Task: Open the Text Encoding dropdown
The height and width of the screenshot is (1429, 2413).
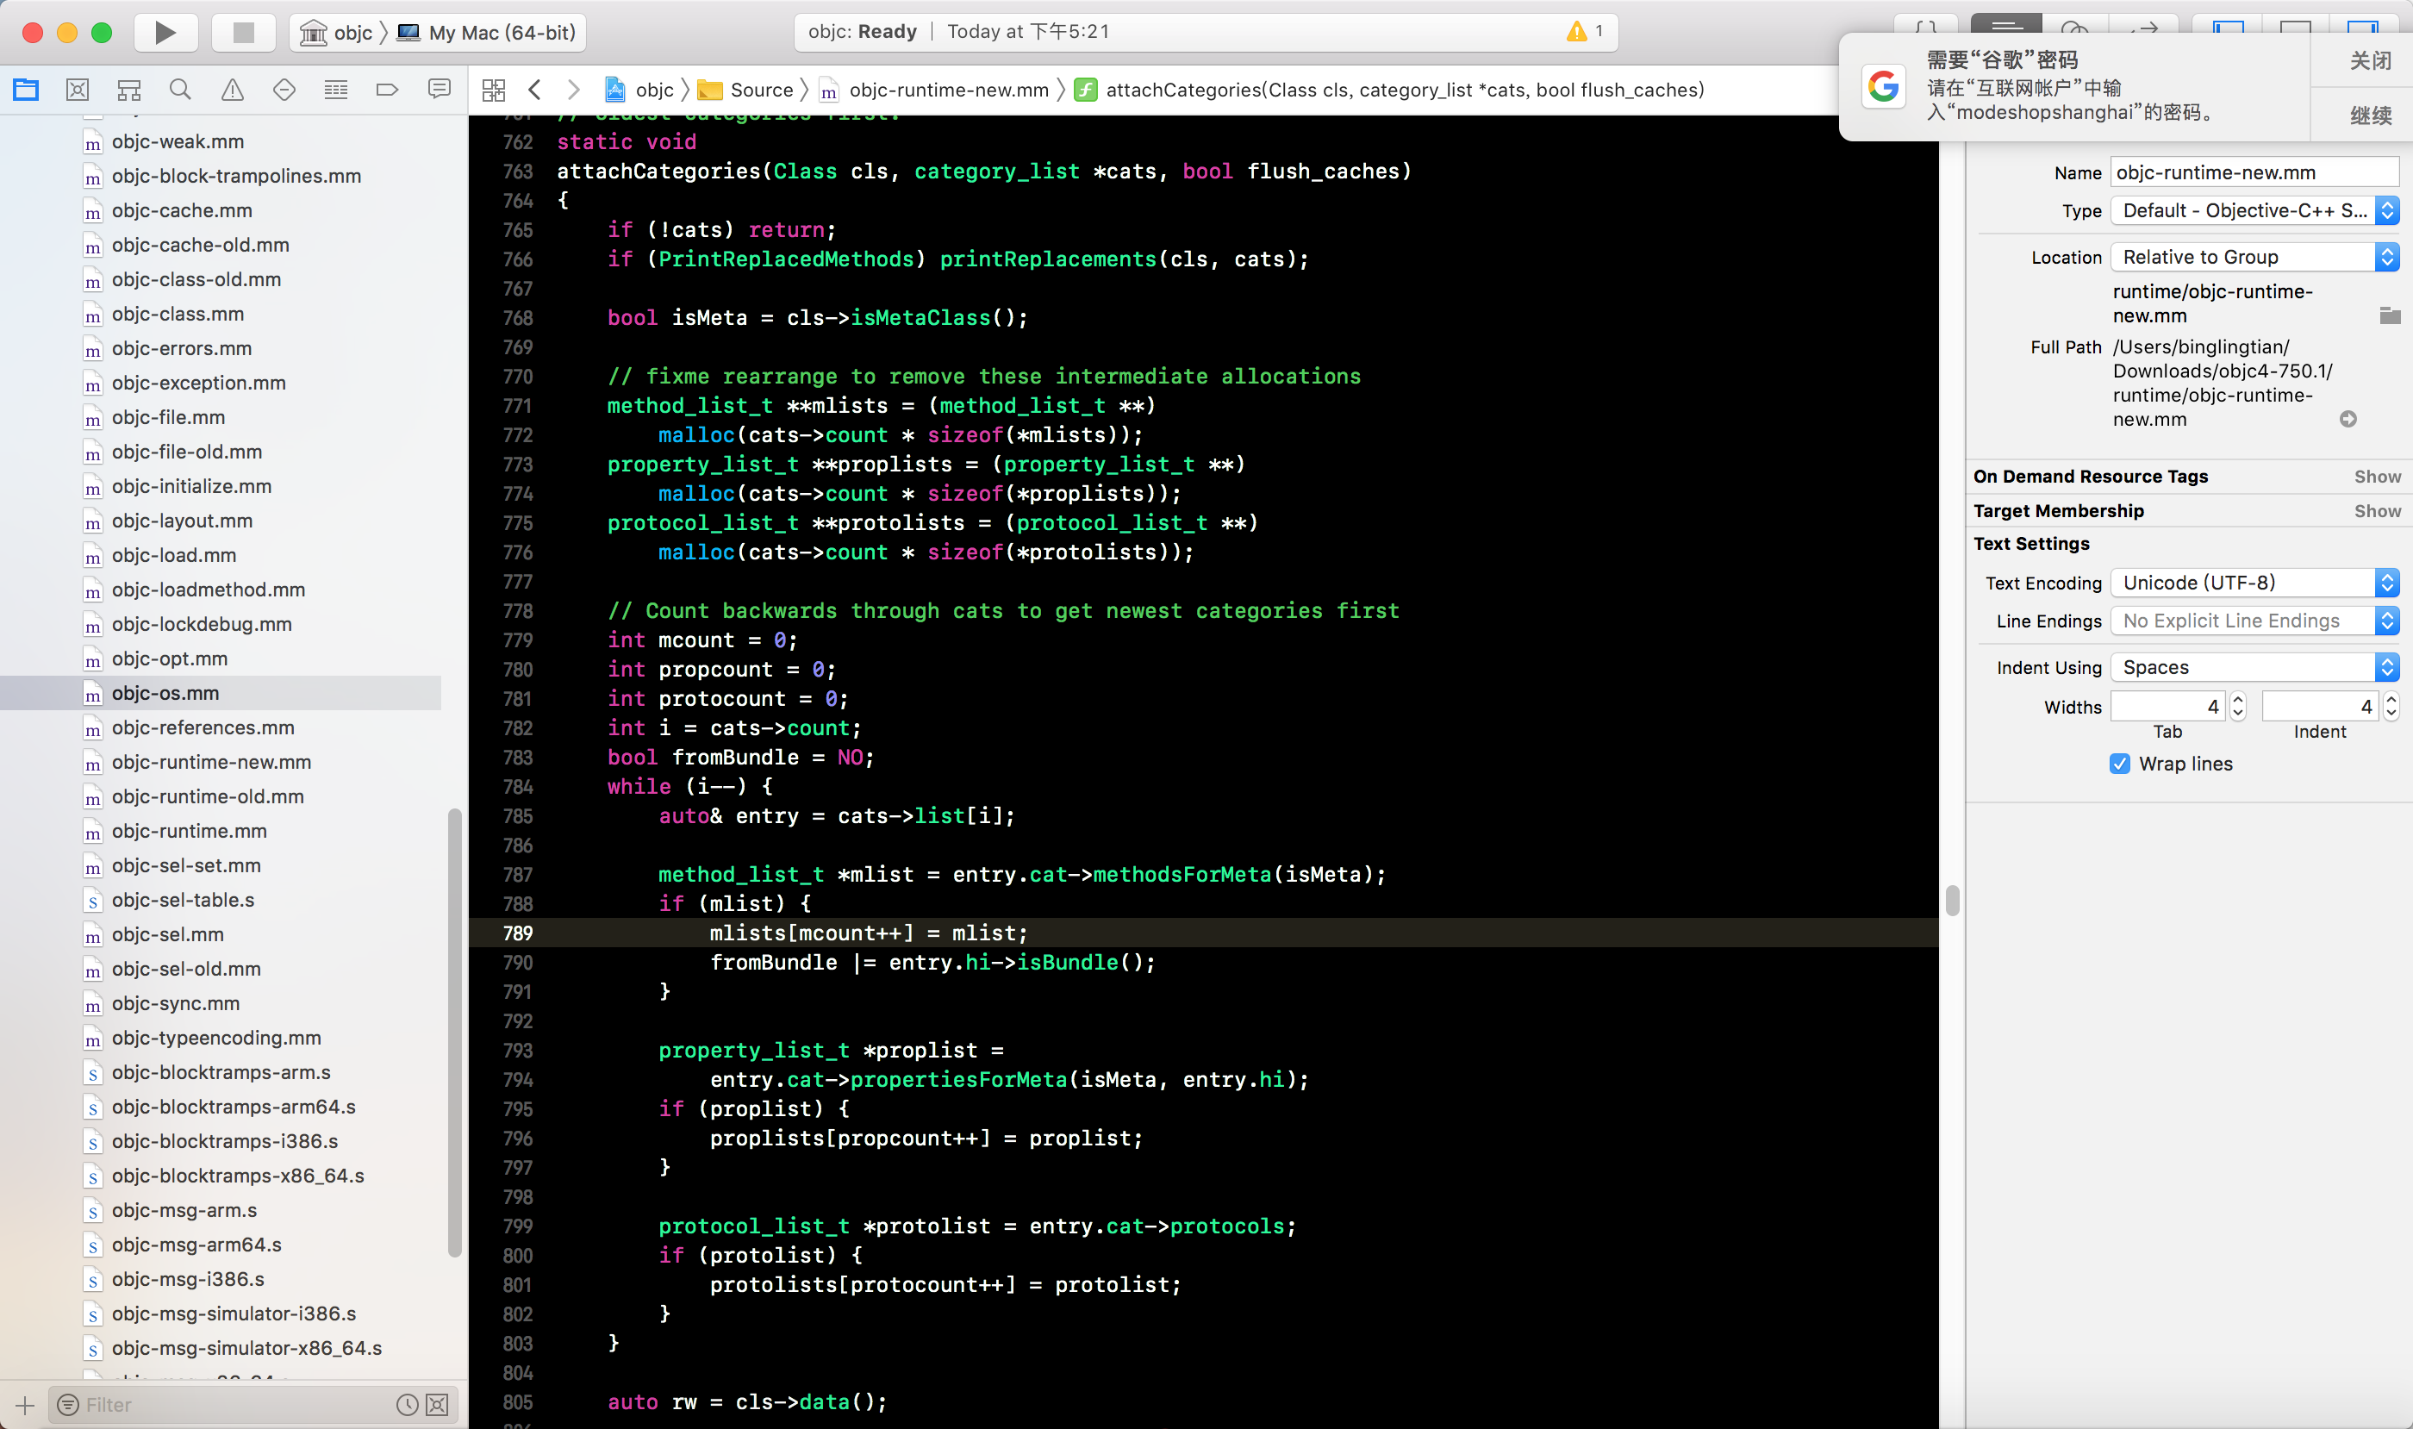Action: point(2254,583)
